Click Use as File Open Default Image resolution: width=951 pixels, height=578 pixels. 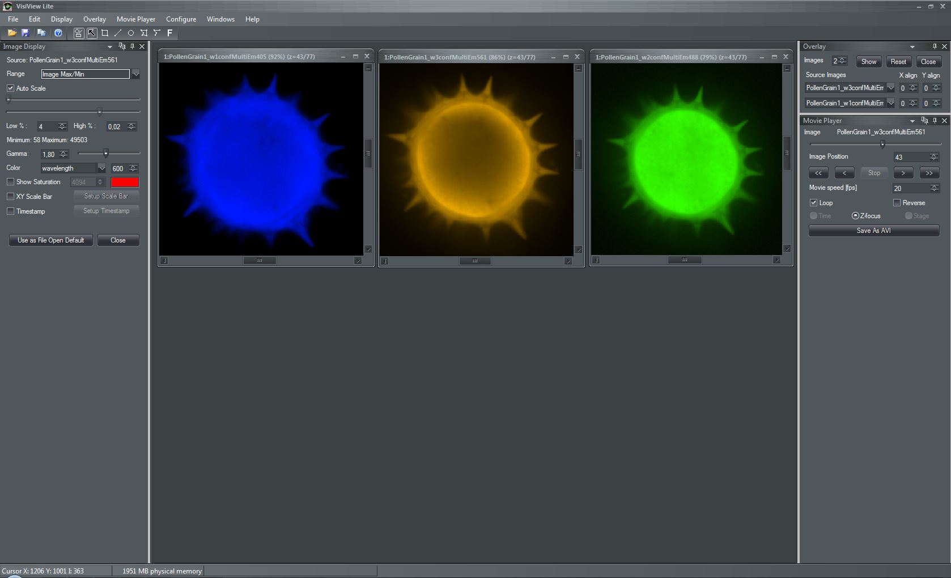pos(51,240)
